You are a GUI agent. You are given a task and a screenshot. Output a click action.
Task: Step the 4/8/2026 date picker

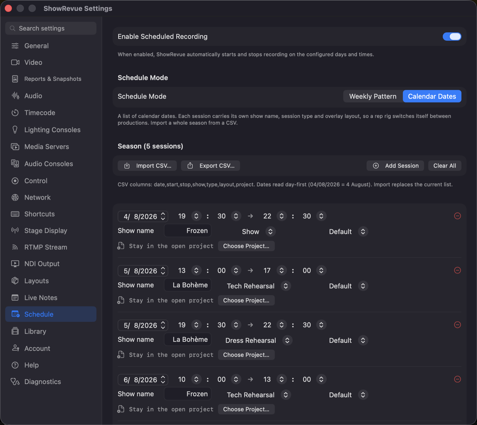(163, 216)
